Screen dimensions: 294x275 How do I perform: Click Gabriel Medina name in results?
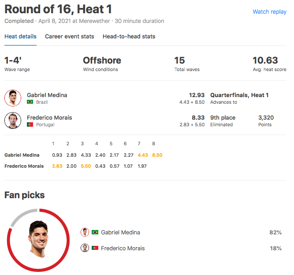click(47, 95)
